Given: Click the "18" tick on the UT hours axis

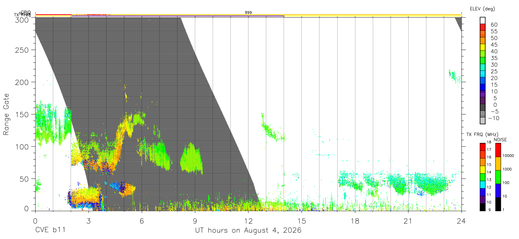Looking at the screenshot, I should 355,221.
